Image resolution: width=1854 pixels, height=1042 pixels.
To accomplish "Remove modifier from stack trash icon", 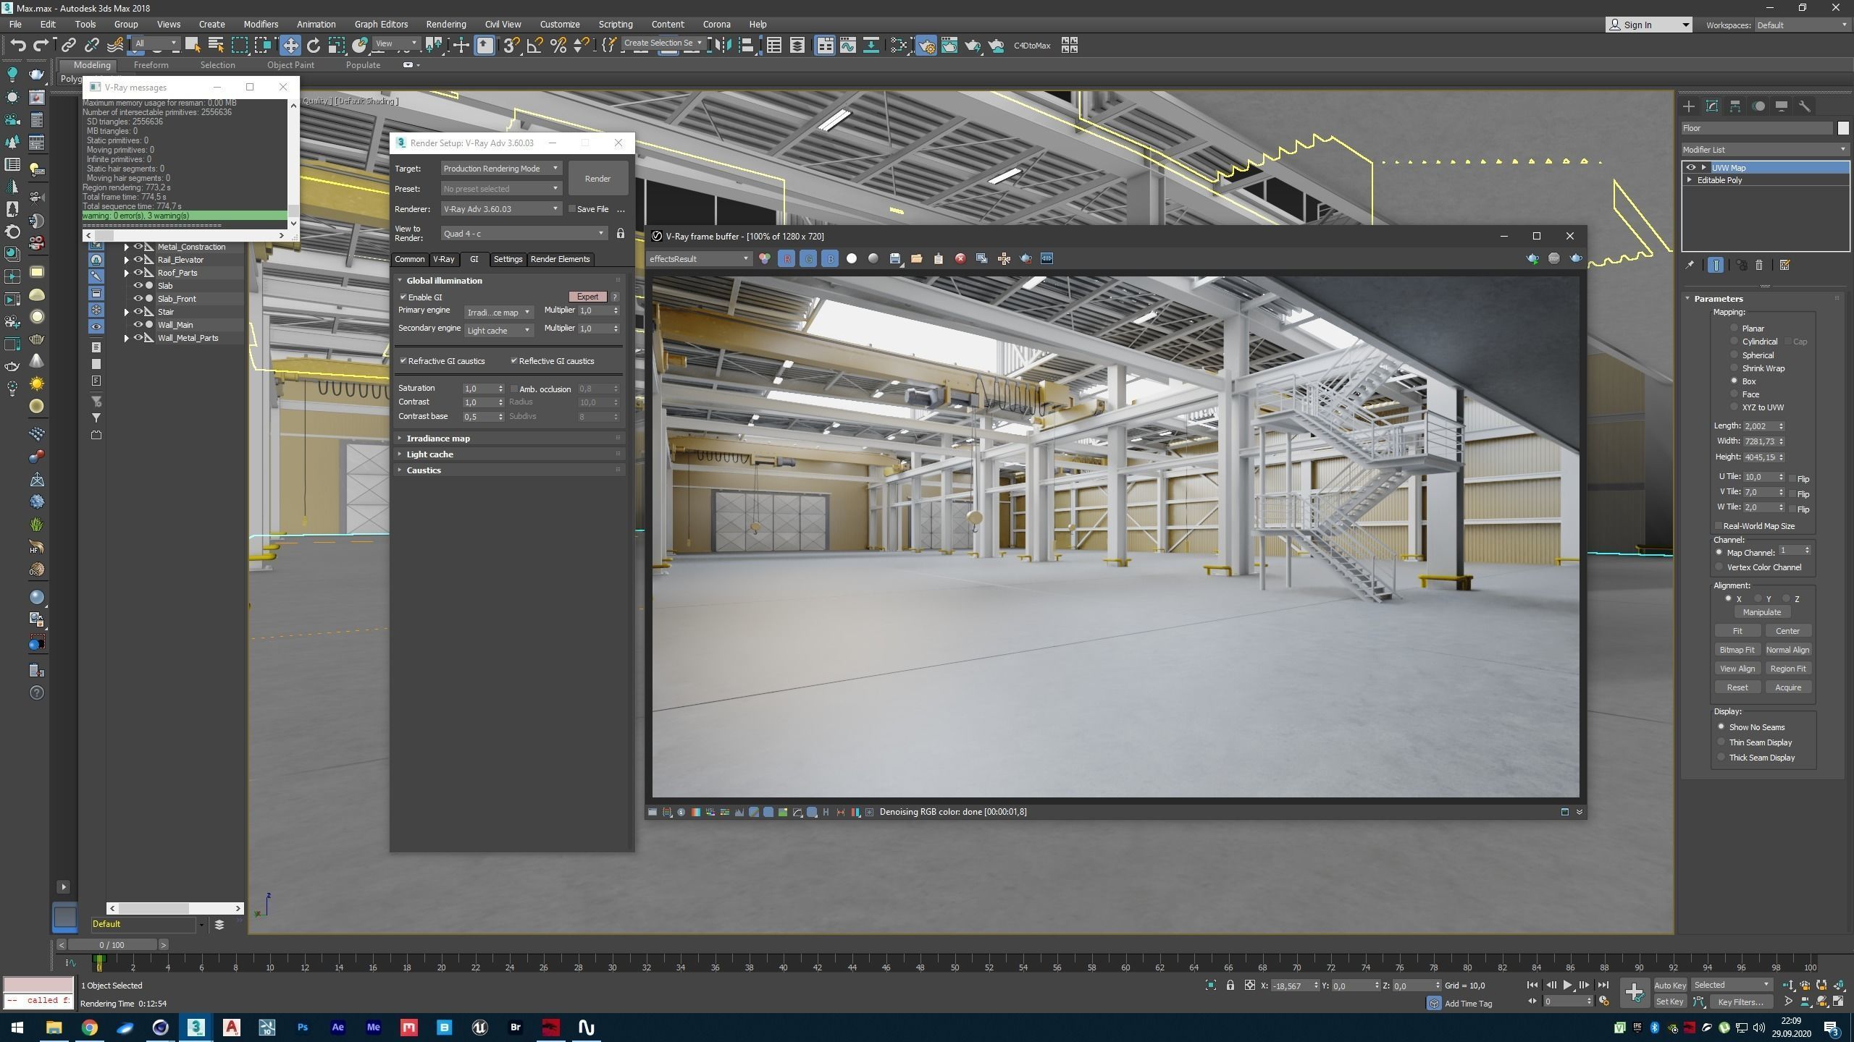I will click(x=1759, y=265).
